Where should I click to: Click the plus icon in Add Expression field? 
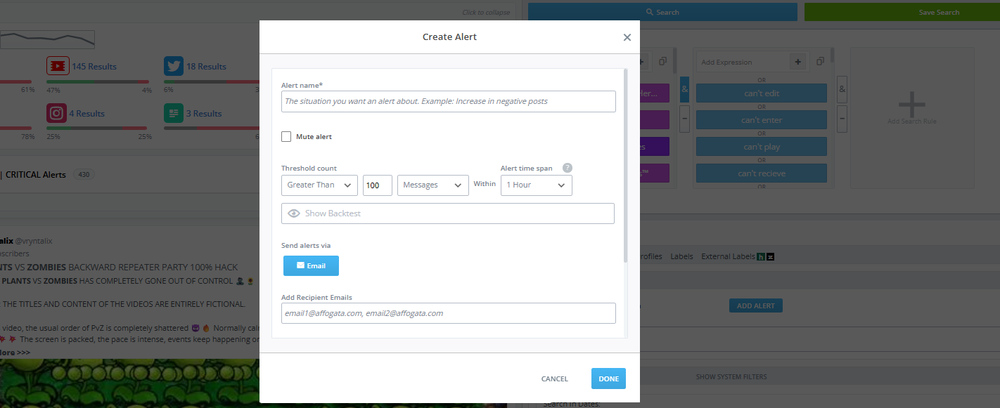click(x=797, y=61)
